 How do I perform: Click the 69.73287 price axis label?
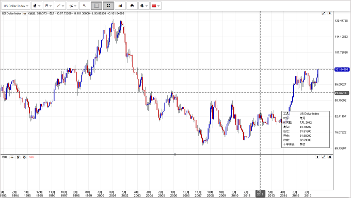click(341, 148)
